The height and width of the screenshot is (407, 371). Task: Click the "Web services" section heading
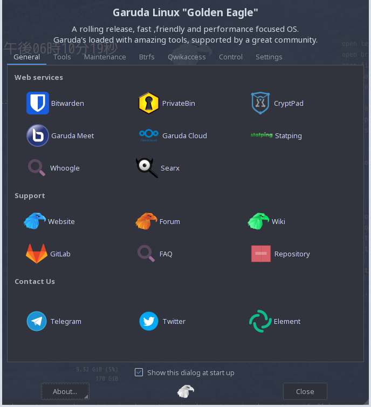(x=39, y=77)
